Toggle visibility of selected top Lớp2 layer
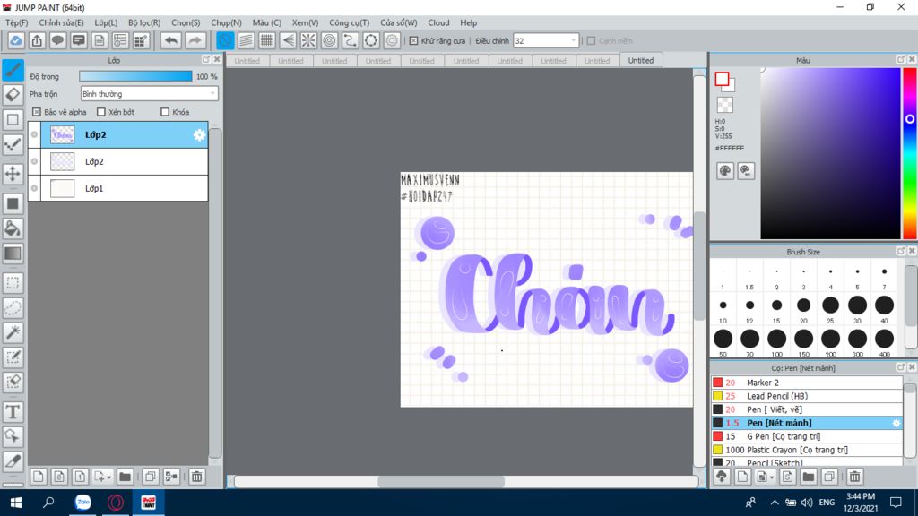This screenshot has width=918, height=516. click(x=35, y=134)
